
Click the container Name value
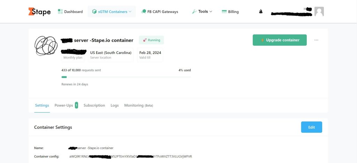91,148
